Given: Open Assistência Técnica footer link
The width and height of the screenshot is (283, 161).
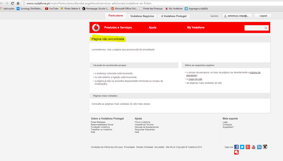Looking at the screenshot, I should tap(144, 125).
